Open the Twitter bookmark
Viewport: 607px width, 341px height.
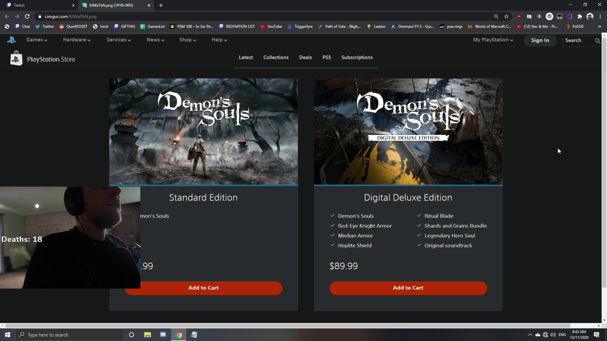[45, 27]
